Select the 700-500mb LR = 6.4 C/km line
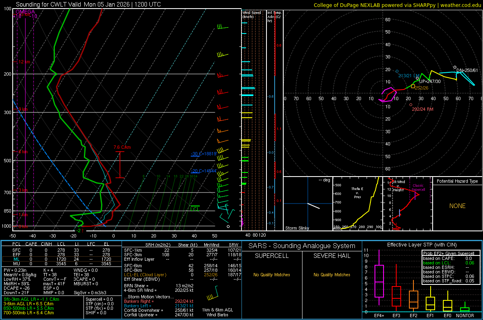 [x=29, y=313]
